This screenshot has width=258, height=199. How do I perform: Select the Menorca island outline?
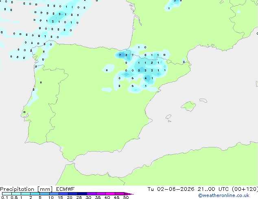(x=203, y=100)
